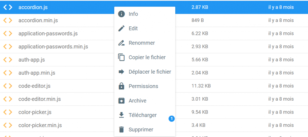Choose Supprimer from the context menu
Viewport: 308px width, 137px height.
pyautogui.click(x=141, y=130)
